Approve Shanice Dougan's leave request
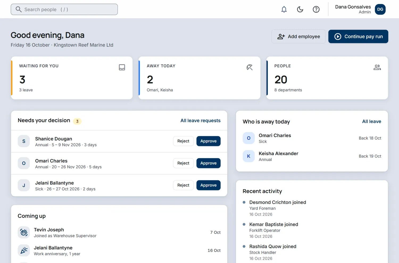This screenshot has width=399, height=263. [209, 141]
